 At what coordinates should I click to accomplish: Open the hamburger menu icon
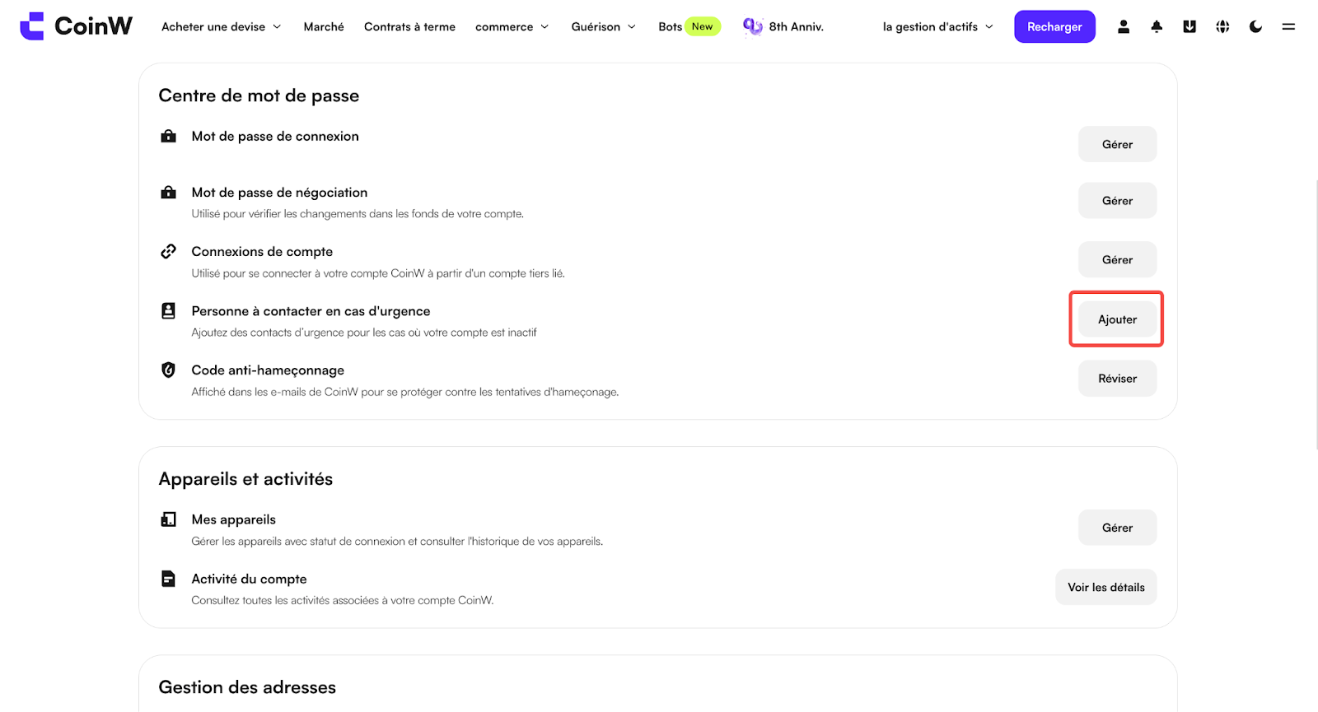pyautogui.click(x=1288, y=26)
